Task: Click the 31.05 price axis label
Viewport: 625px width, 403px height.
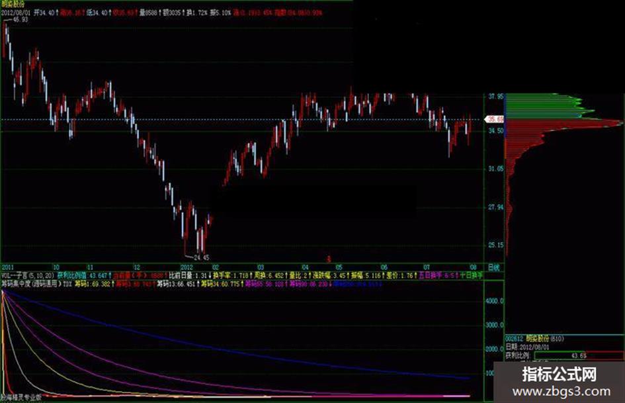Action: click(x=496, y=169)
